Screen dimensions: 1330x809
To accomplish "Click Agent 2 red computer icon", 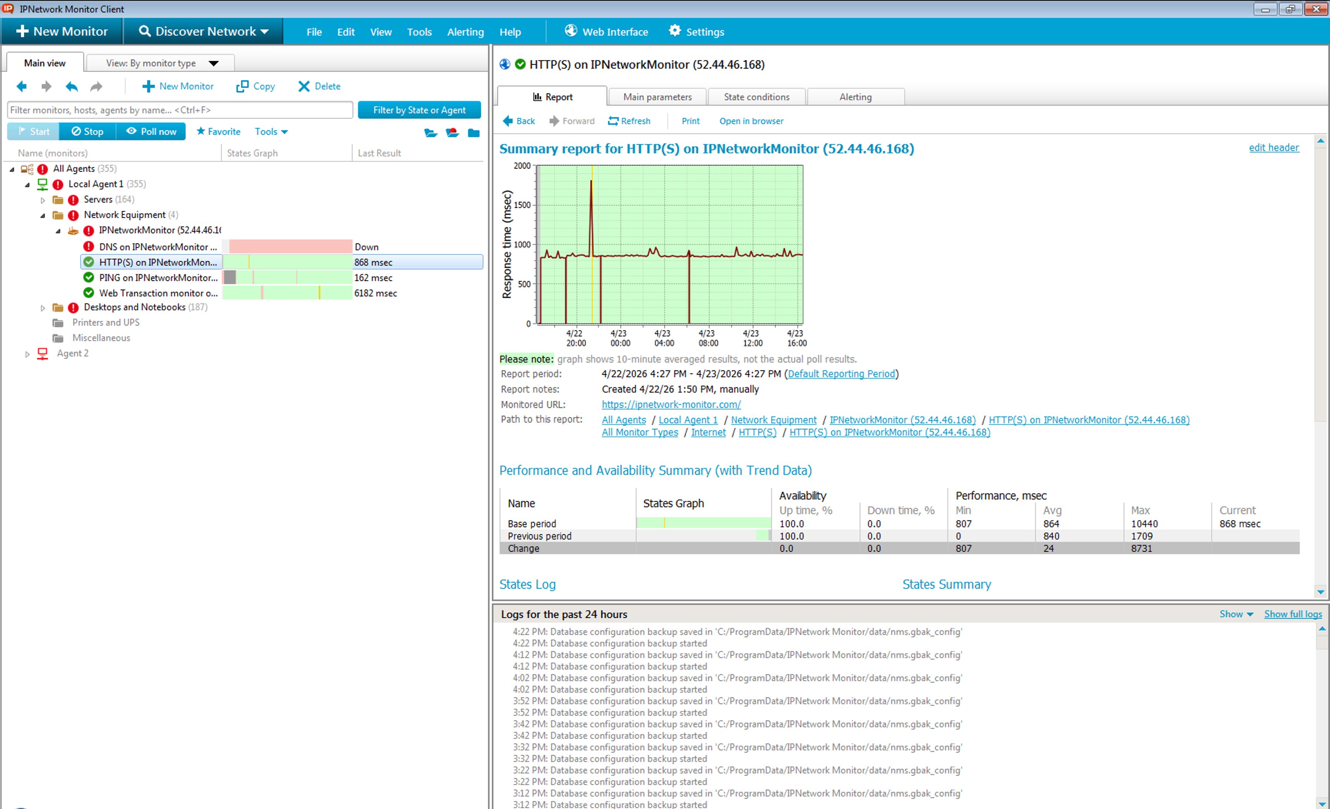I will (x=43, y=353).
